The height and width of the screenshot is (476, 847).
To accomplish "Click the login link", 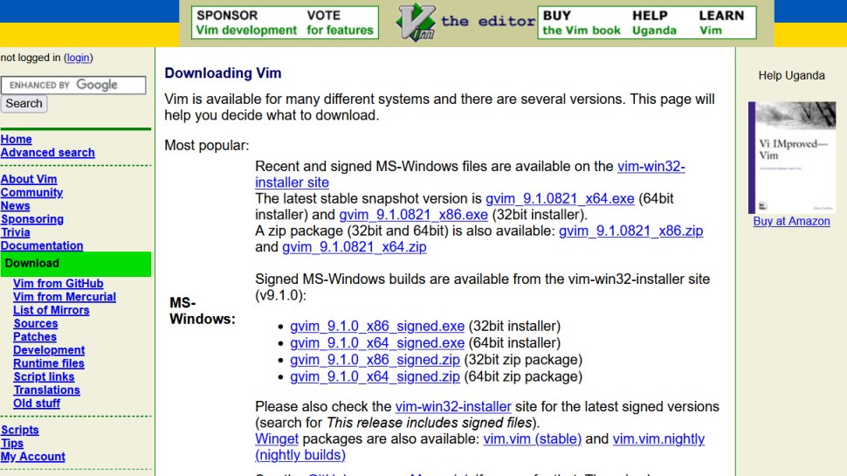I will [x=79, y=58].
